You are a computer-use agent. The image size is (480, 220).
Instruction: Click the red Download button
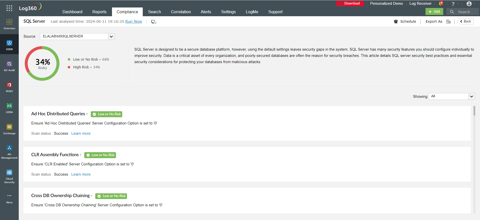point(350,3)
